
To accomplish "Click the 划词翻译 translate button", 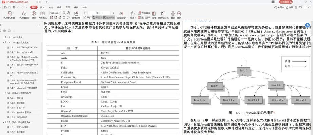I will pyautogui.click(x=144, y=13).
